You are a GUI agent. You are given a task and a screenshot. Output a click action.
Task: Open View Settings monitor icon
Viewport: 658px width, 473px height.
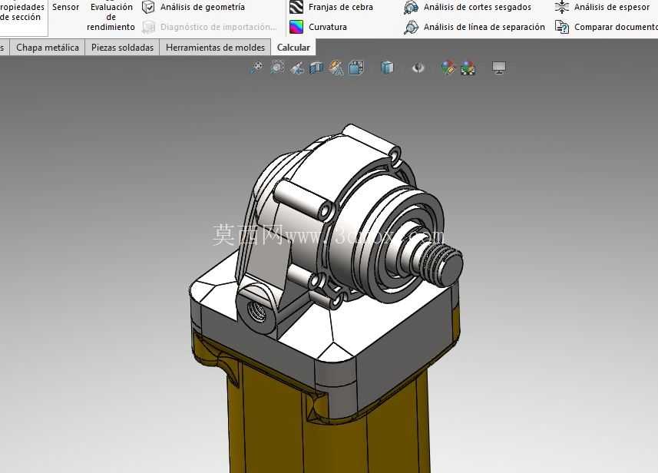[x=499, y=68]
